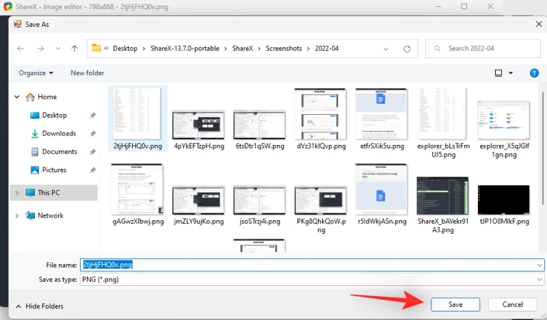Screen dimensions: 547x320
Task: Click the Save button
Action: click(x=455, y=304)
